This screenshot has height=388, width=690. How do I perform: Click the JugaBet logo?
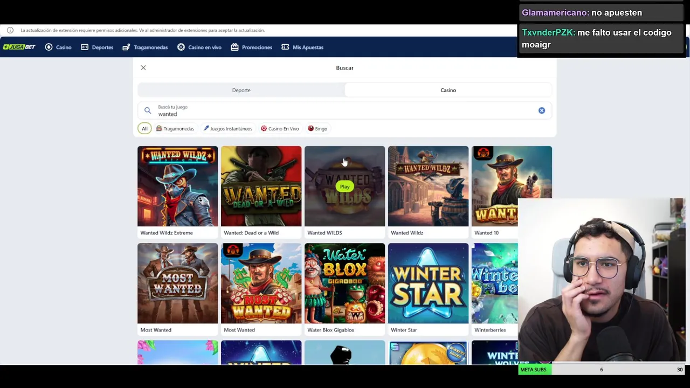19,47
